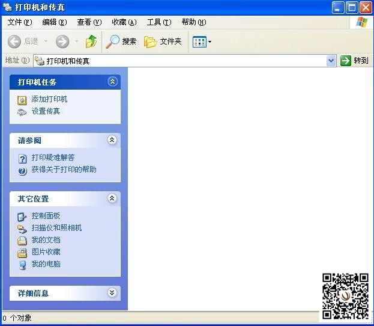Click the Go (转到) button

click(x=354, y=61)
